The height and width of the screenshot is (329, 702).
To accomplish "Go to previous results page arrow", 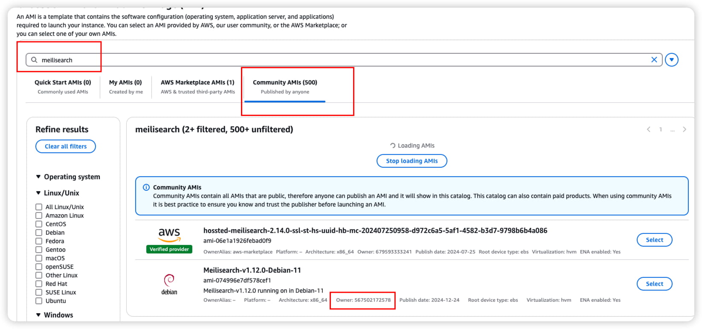I will (x=648, y=129).
